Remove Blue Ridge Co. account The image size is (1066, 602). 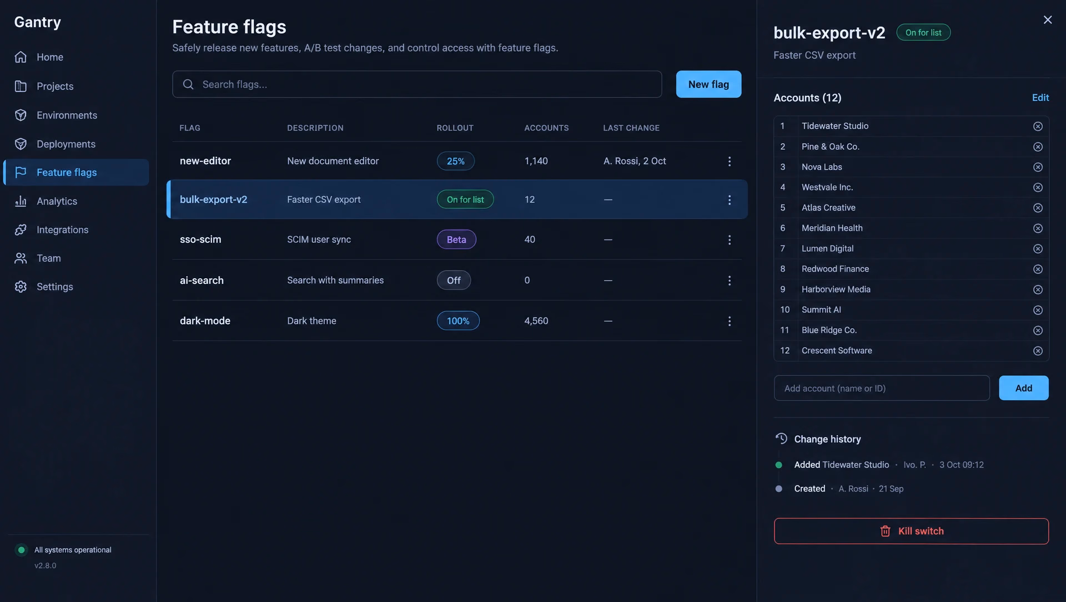[1038, 330]
